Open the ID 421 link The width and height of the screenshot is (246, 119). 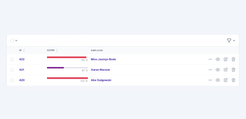[22, 70]
